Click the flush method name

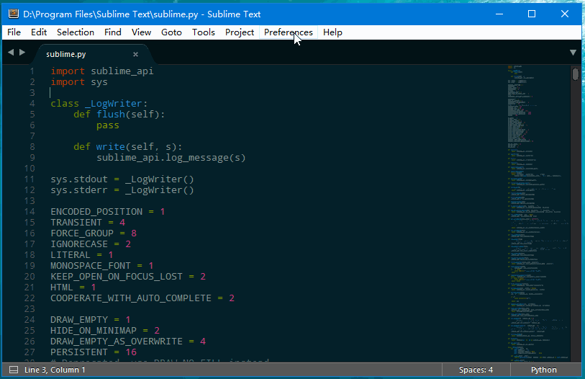[x=111, y=115]
